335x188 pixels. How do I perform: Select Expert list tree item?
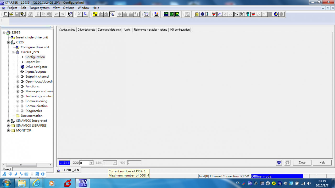(x=32, y=62)
